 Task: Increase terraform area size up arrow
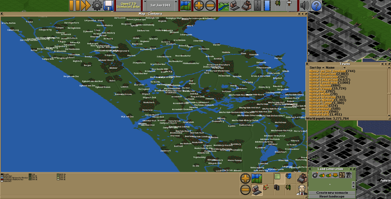pyautogui.click(x=353, y=183)
